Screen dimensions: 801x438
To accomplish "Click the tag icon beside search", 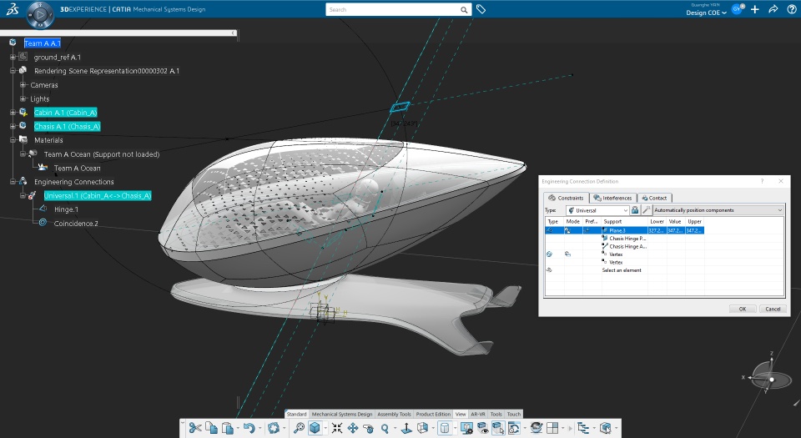I will [481, 9].
